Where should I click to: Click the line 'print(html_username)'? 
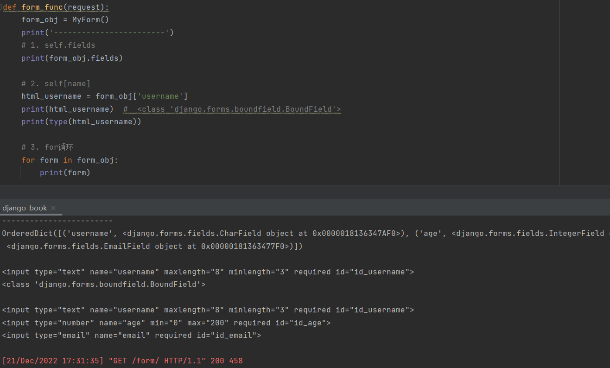[67, 109]
